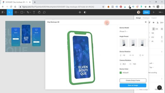Select the Text tool
The height and width of the screenshot is (93, 165).
tap(34, 12)
